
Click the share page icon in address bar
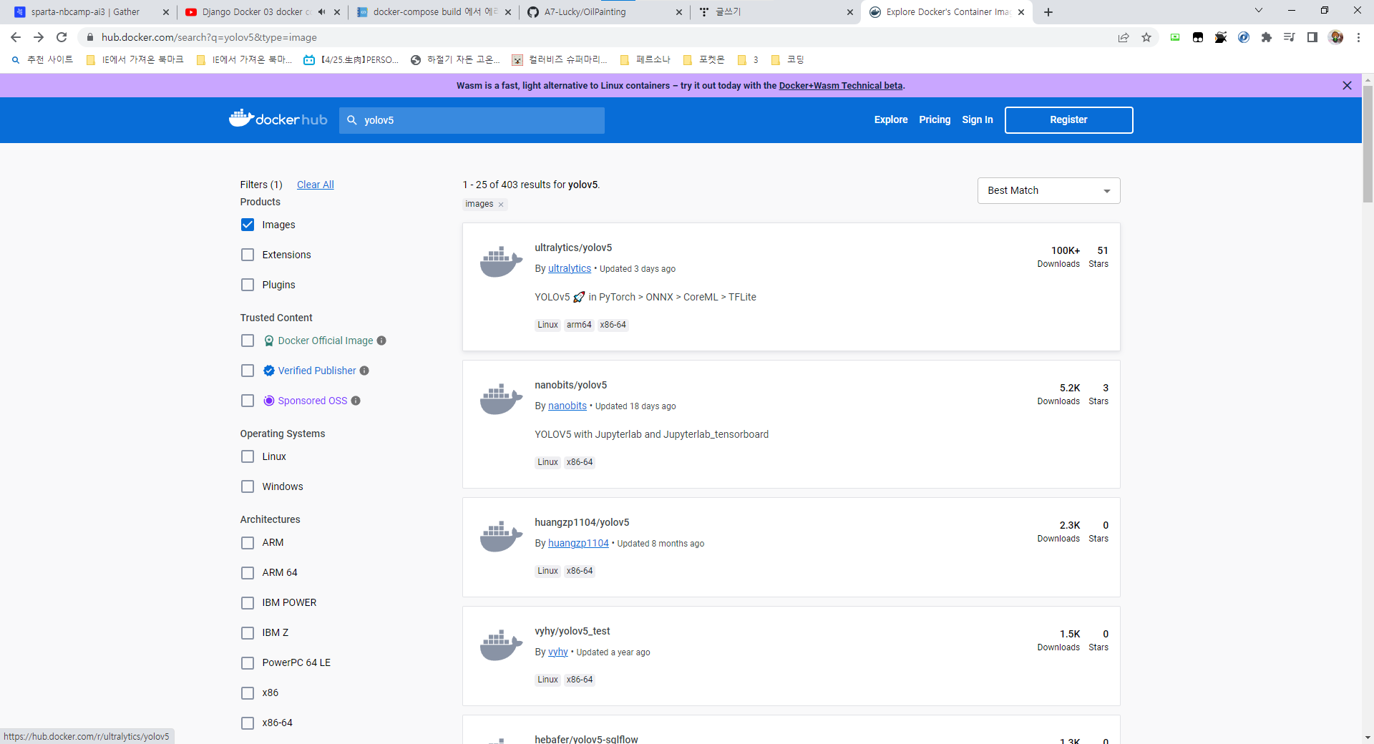[1124, 37]
